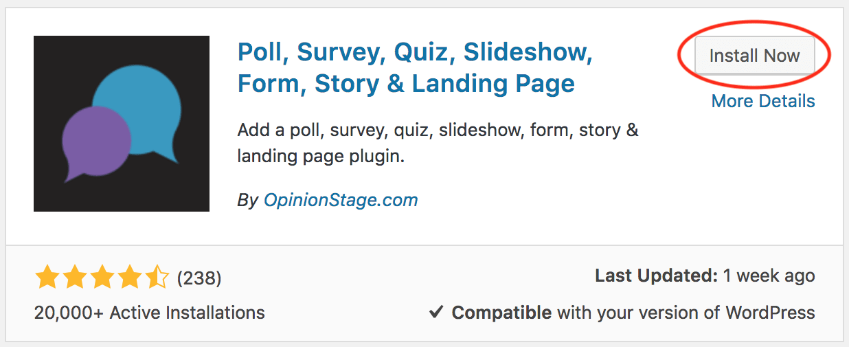Open the Poll, Survey, Quiz plugin title
Image resolution: width=849 pixels, height=347 pixels.
point(415,67)
